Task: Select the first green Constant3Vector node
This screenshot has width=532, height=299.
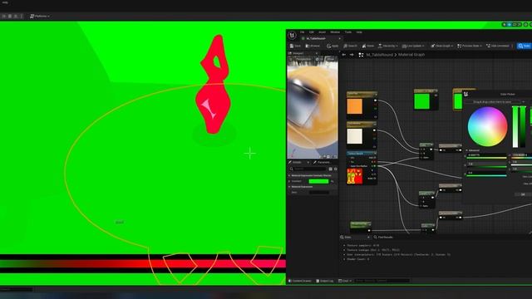Action: pyautogui.click(x=426, y=100)
